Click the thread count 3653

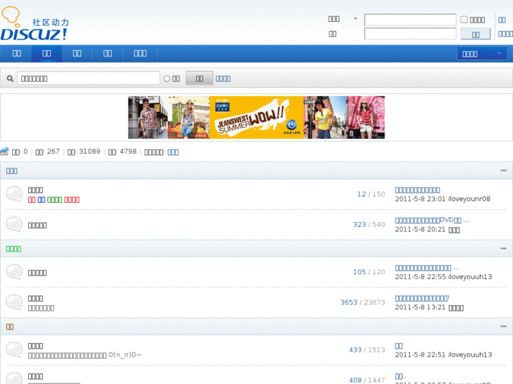coord(349,302)
